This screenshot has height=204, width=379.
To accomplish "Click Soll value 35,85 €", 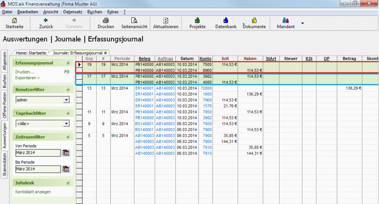I will [x=230, y=136].
